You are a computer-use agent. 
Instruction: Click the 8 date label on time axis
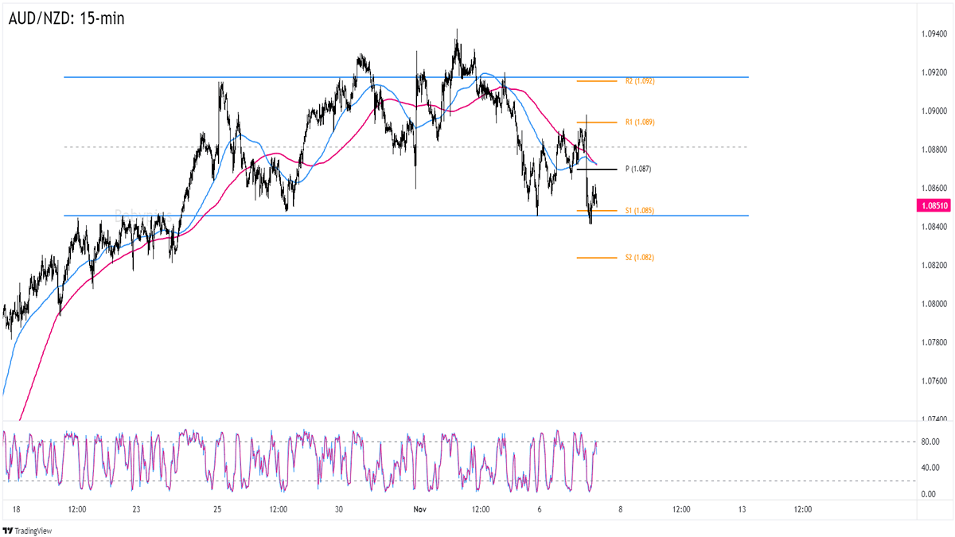pos(621,510)
